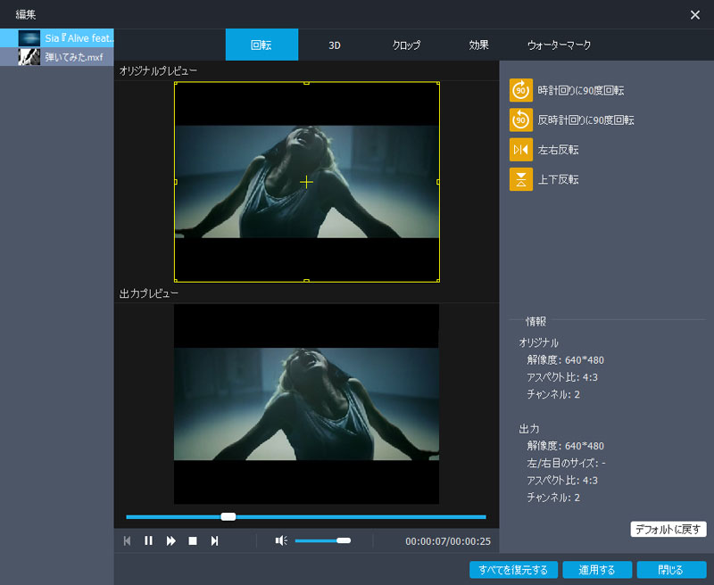This screenshot has height=585, width=714.
Task: Skip to next frame button
Action: pos(214,540)
